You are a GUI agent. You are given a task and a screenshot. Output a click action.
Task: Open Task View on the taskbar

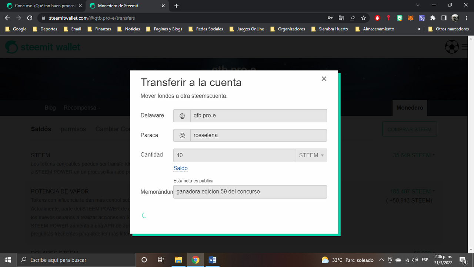(x=161, y=260)
